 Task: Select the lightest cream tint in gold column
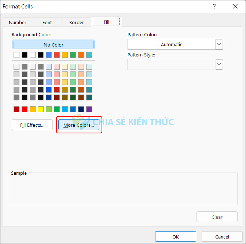click(65, 67)
